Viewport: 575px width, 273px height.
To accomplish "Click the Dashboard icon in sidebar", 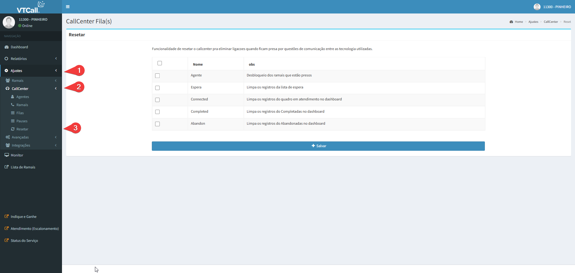I will point(7,47).
